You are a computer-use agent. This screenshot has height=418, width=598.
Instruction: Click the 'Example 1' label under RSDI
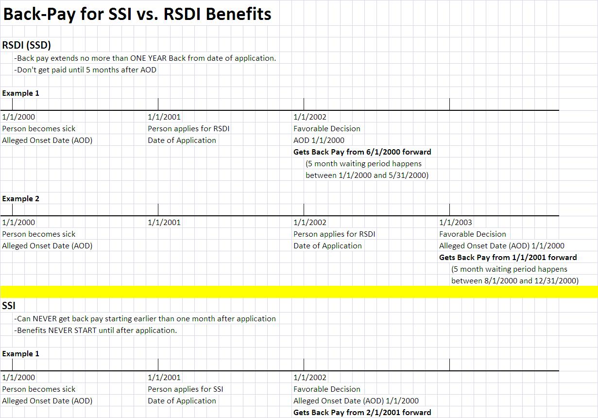[x=20, y=93]
